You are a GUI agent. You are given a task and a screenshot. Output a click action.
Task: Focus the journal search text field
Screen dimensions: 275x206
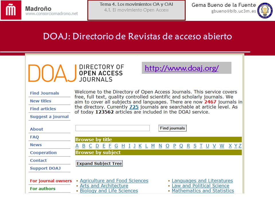[112, 128]
